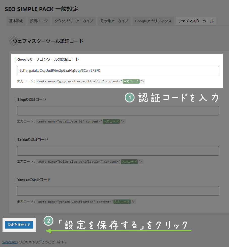Viewport: 229px width, 247px height.
Task: Select the active ウェブマスターツール tab
Action: click(196, 21)
